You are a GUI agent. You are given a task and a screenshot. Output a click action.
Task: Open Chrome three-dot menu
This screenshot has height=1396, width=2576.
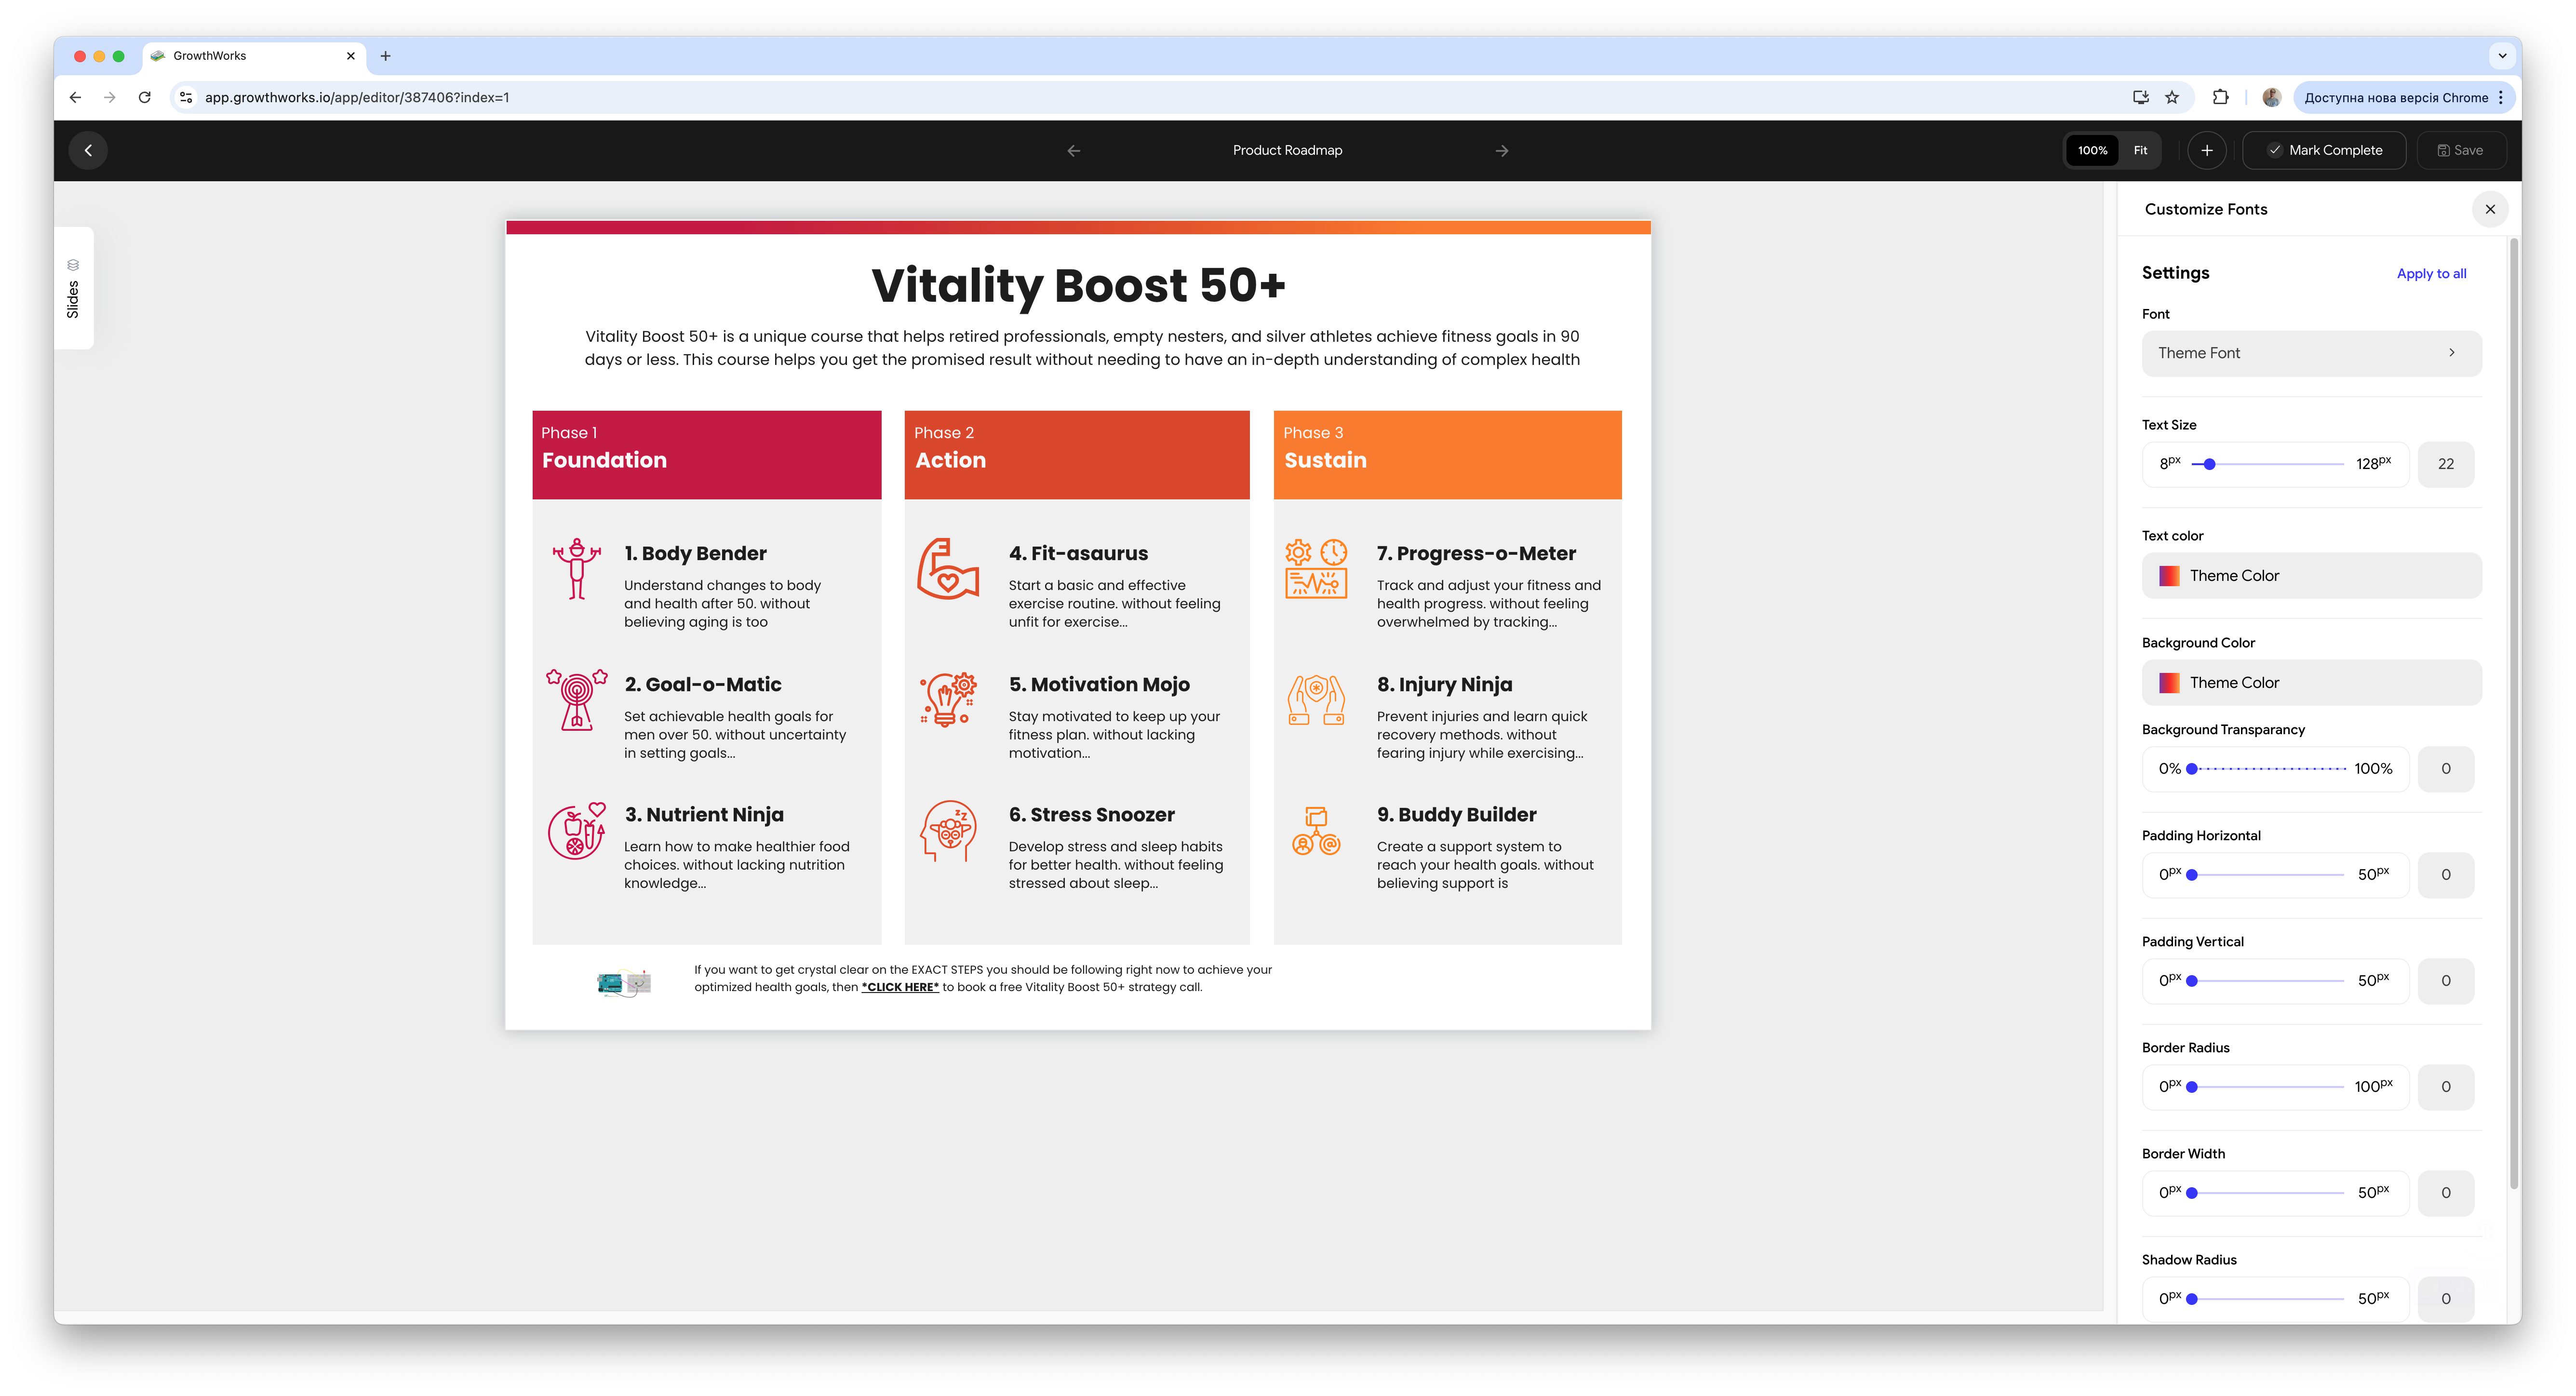(2500, 97)
